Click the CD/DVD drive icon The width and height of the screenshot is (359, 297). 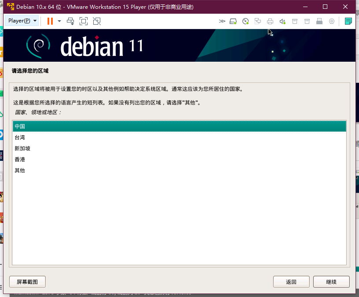245,21
